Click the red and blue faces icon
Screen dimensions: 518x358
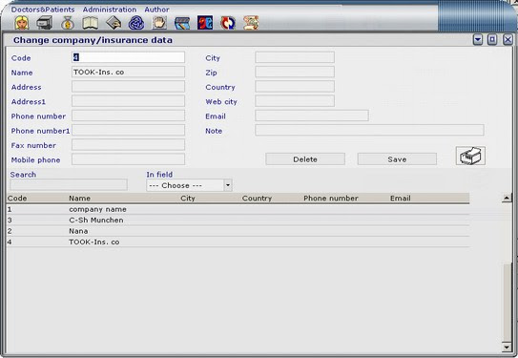(x=205, y=23)
